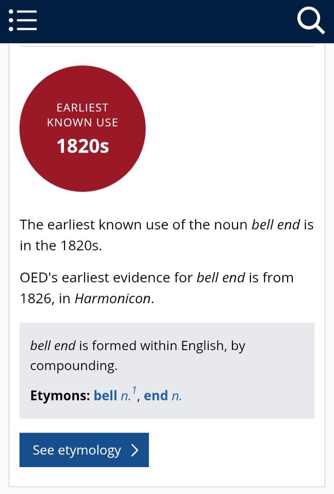Click the "EARLIEST KNOWN USE" label

coord(83,115)
